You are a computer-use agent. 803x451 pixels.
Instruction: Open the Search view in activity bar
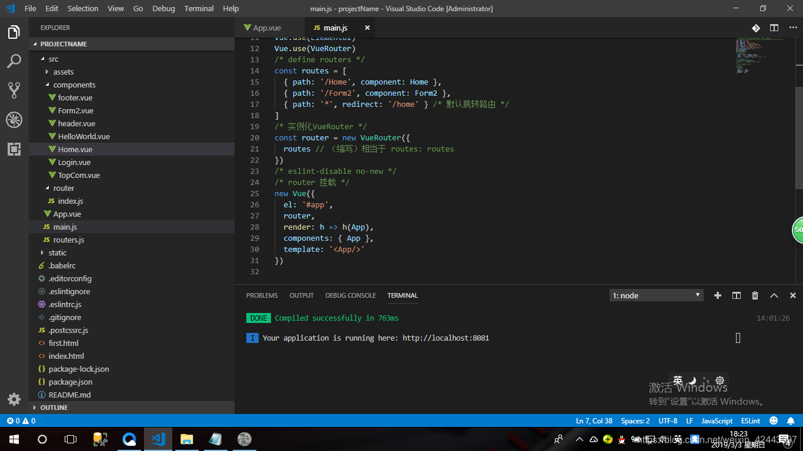pos(14,61)
